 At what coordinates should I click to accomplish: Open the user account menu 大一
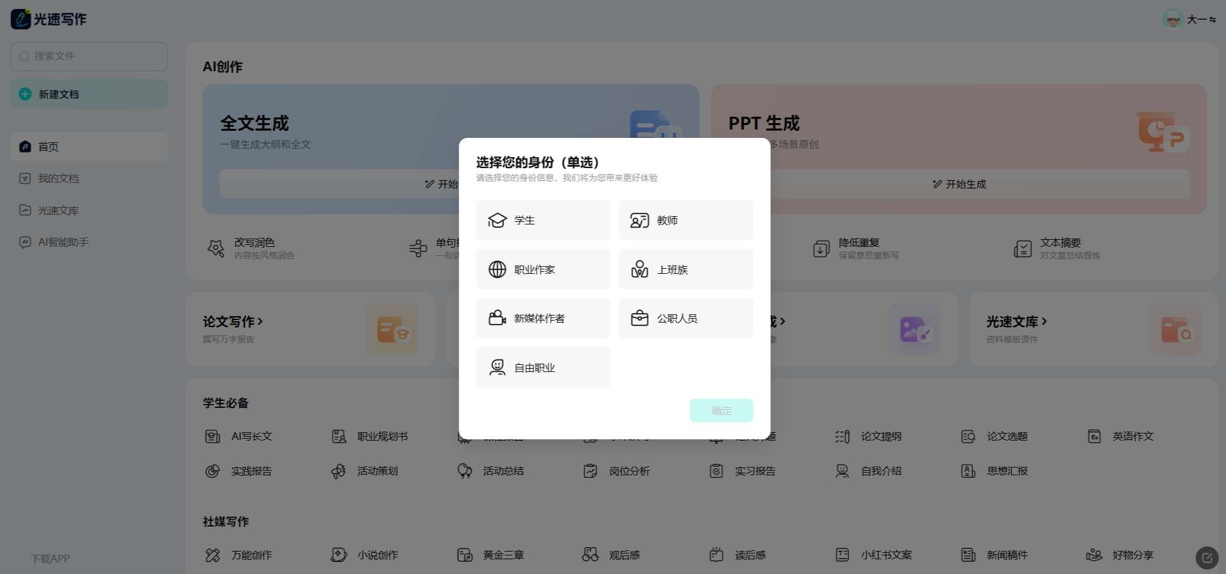click(x=1190, y=19)
